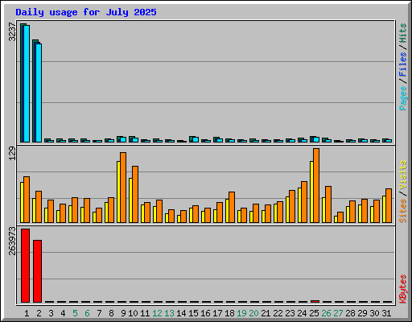Click the day 25 small red KBytes bar
The image size is (412, 322).
(x=315, y=301)
